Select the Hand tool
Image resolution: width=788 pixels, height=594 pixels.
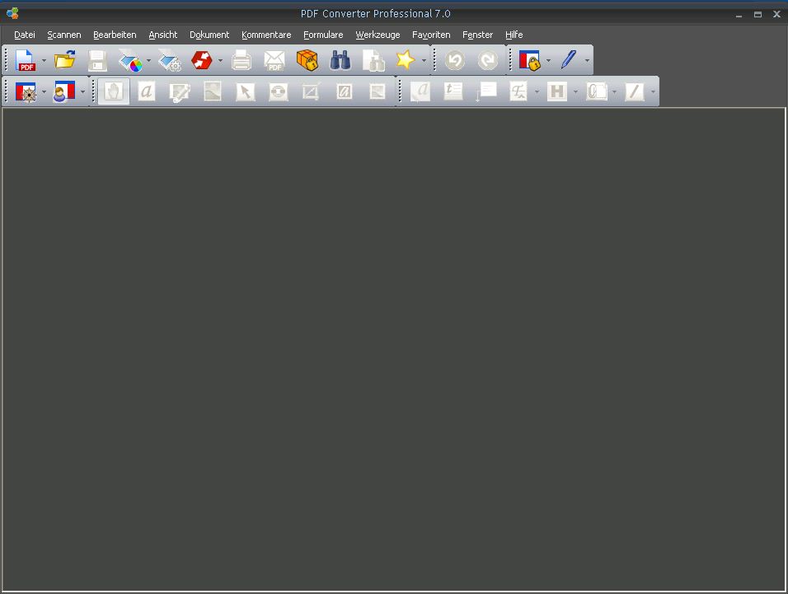(114, 91)
